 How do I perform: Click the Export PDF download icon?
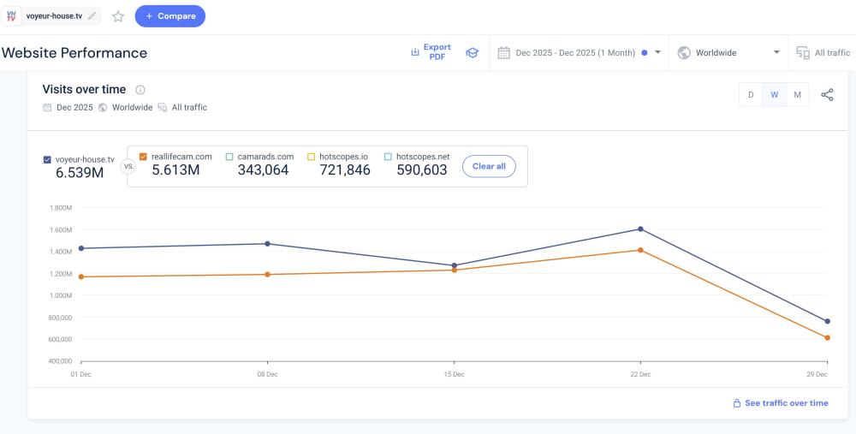click(x=415, y=53)
